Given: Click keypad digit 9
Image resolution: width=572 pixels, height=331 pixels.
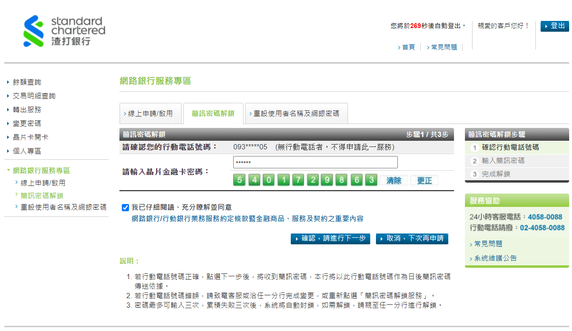Looking at the screenshot, I should (x=327, y=180).
